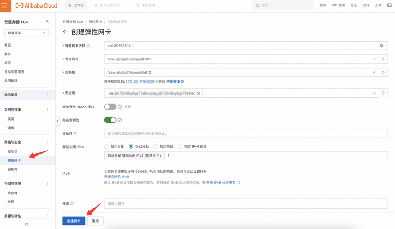Go to 标签 in the sidebar
395x229 pixels.
click(8, 63)
